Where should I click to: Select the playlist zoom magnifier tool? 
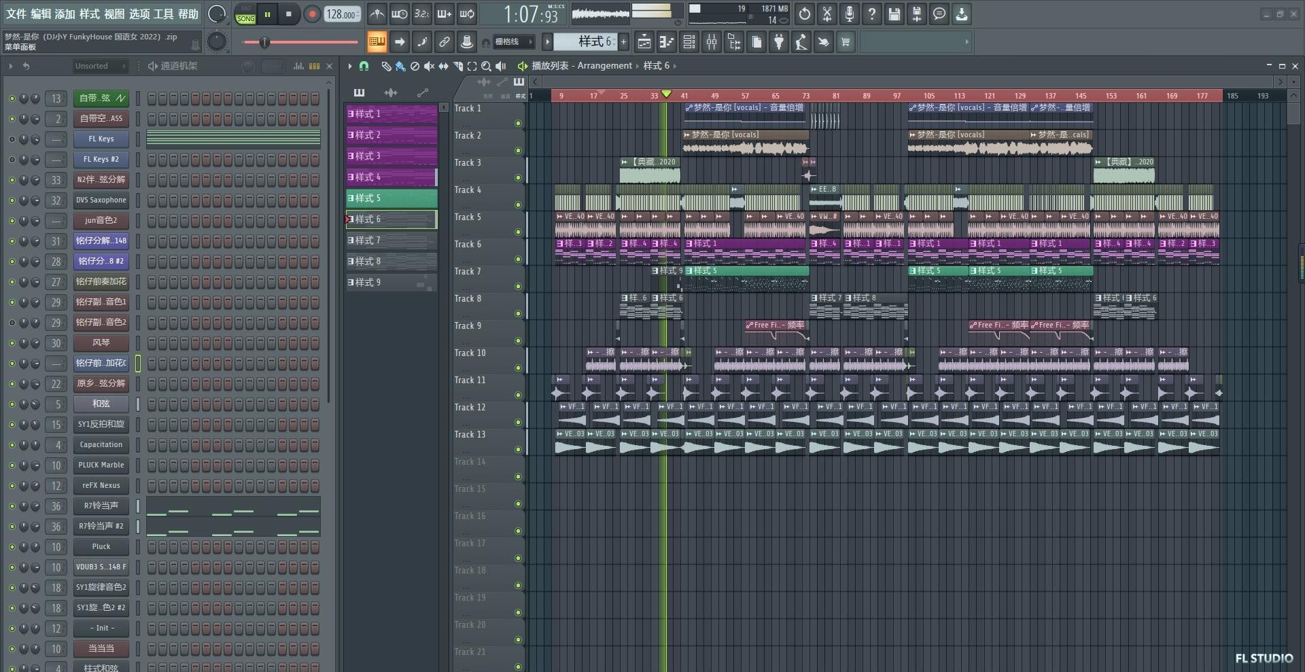point(486,66)
